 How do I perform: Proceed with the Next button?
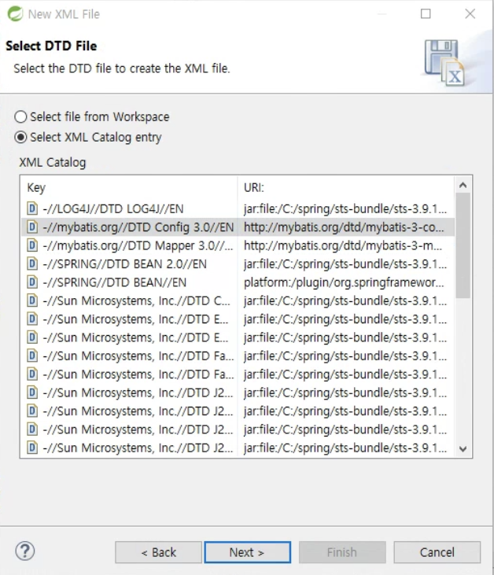point(248,552)
